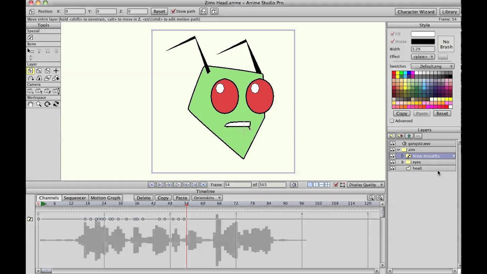Hide the zim group layer
Image resolution: width=487 pixels, height=274 pixels.
click(x=392, y=150)
